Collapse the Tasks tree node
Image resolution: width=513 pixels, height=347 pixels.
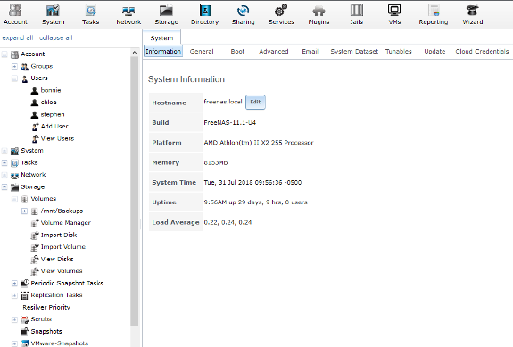[4, 162]
